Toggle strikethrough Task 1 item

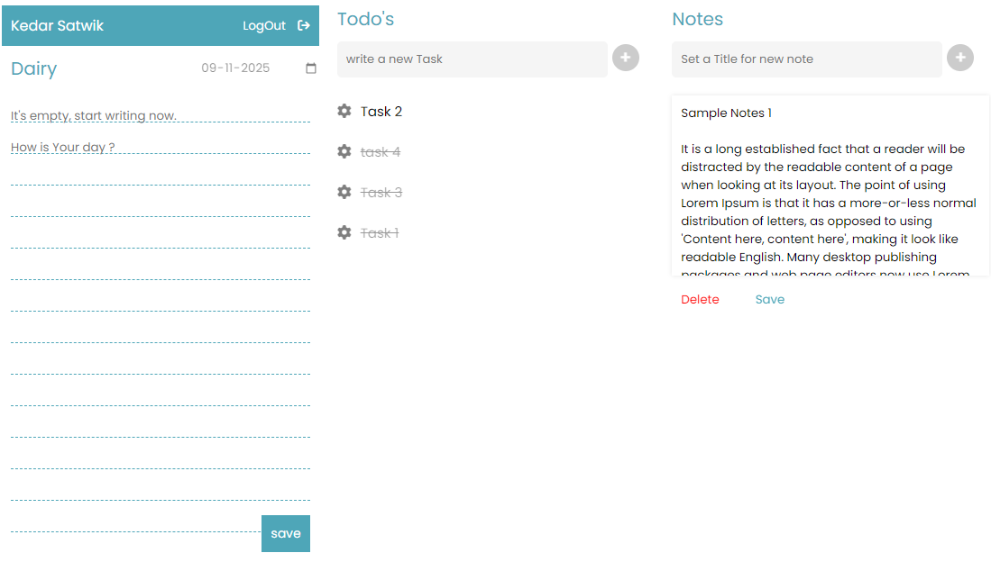(x=380, y=233)
